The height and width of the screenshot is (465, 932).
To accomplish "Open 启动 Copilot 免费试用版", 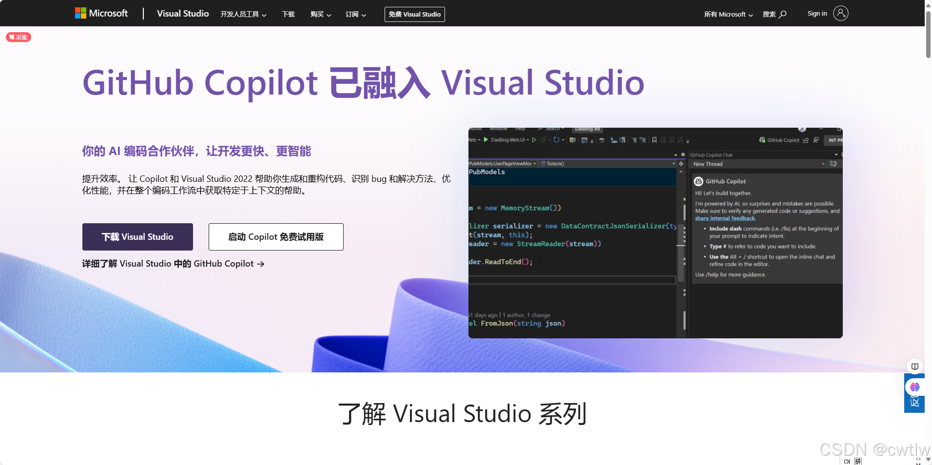I will point(275,237).
